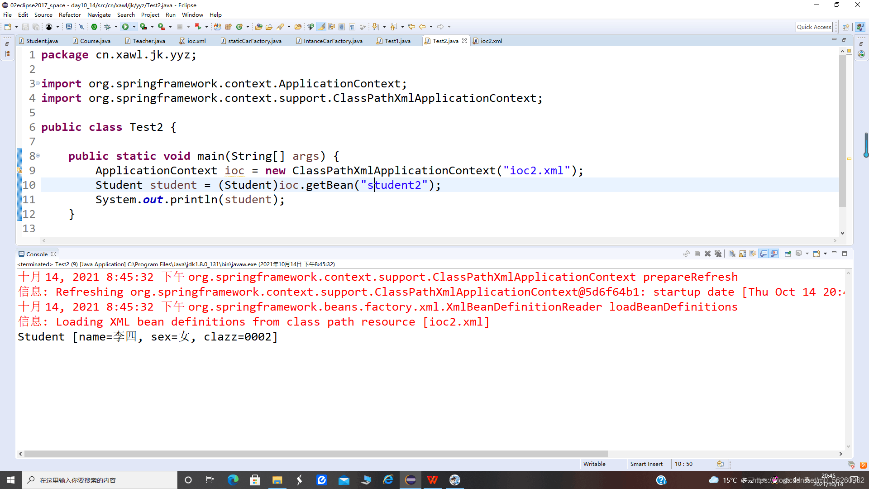Click the New file toolbar icon
869x489 pixels.
pos(8,27)
